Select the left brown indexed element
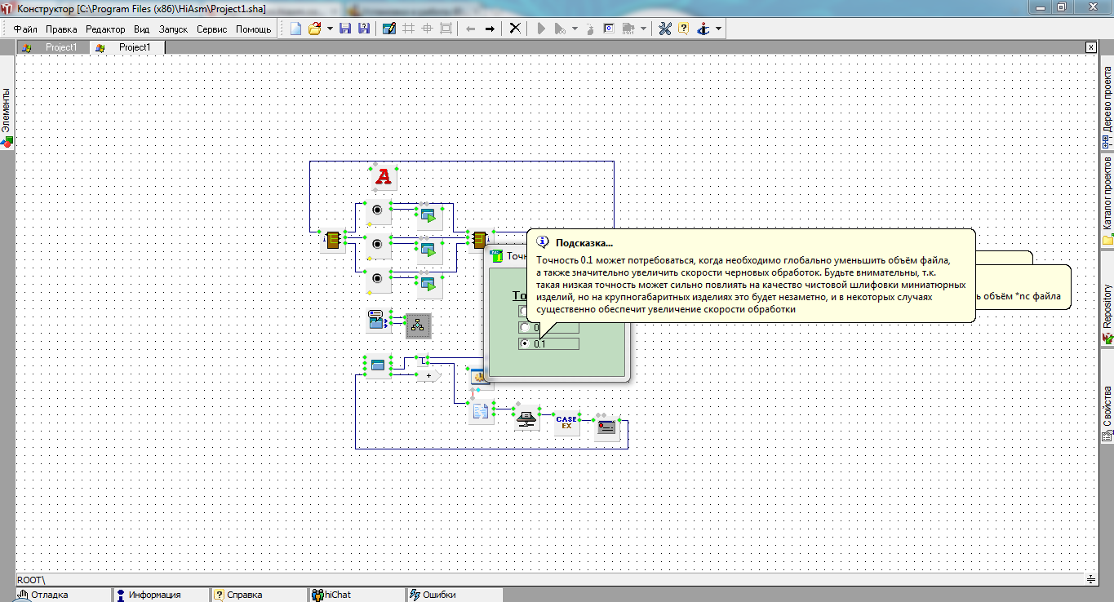Viewport: 1114px width, 602px height. pos(332,241)
